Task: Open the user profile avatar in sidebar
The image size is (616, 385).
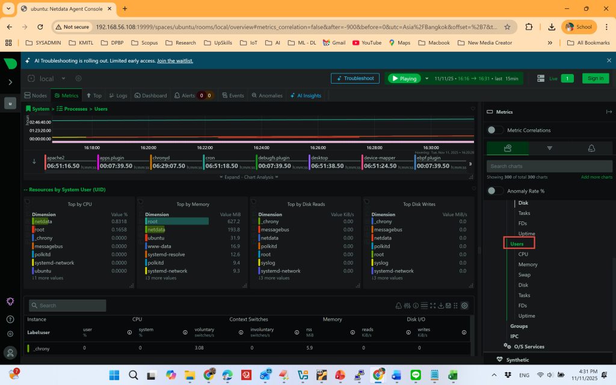Action: coord(10,353)
